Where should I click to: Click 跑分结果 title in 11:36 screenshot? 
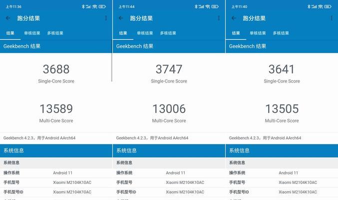coord(28,18)
